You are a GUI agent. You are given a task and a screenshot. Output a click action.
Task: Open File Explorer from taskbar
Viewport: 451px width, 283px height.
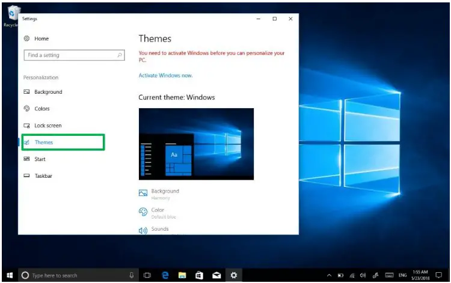(x=182, y=275)
